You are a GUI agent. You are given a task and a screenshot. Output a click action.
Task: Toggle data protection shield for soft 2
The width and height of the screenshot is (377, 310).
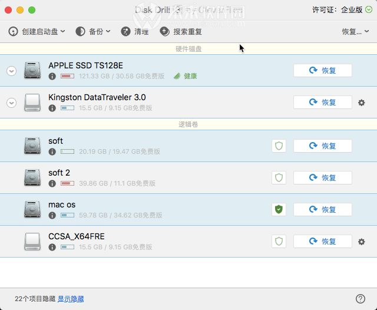click(279, 177)
